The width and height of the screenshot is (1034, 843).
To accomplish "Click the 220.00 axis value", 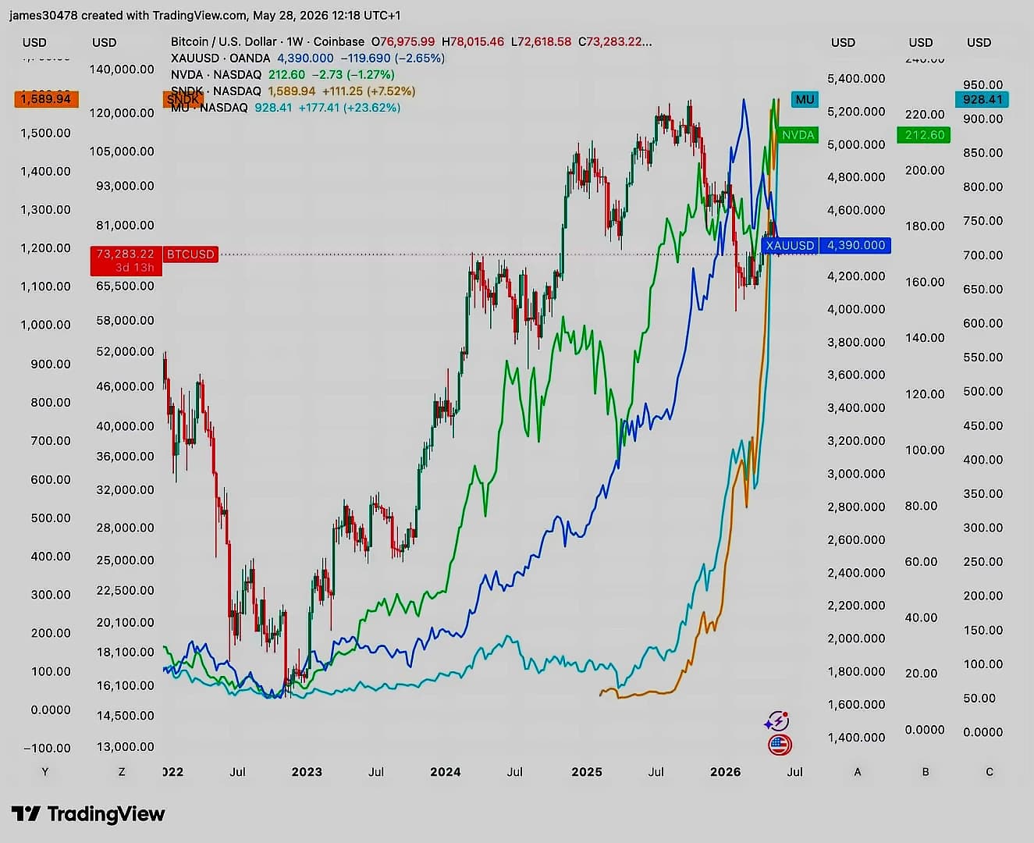I will click(x=925, y=115).
